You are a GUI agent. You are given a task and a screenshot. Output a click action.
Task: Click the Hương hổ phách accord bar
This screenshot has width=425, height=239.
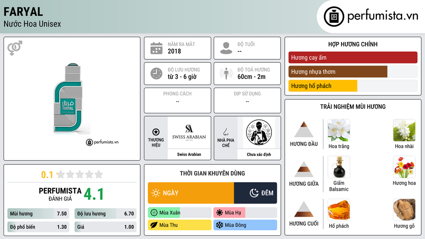coord(353,85)
